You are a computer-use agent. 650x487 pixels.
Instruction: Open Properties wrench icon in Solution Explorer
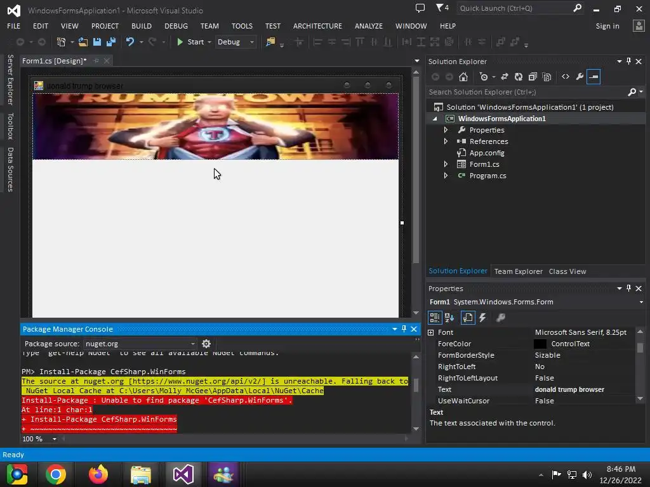tap(580, 77)
